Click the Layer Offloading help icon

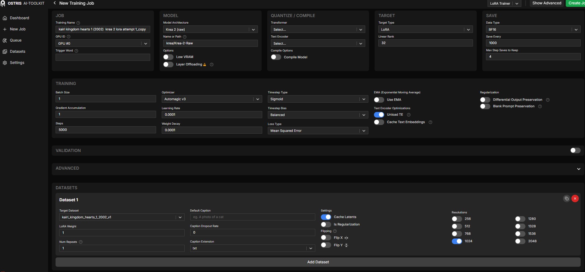pos(212,65)
